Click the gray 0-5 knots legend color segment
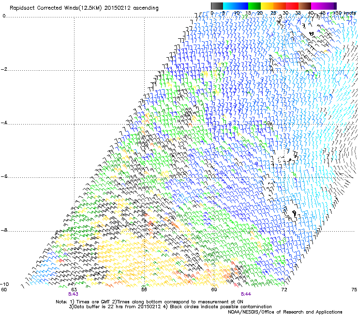 coord(217,6)
